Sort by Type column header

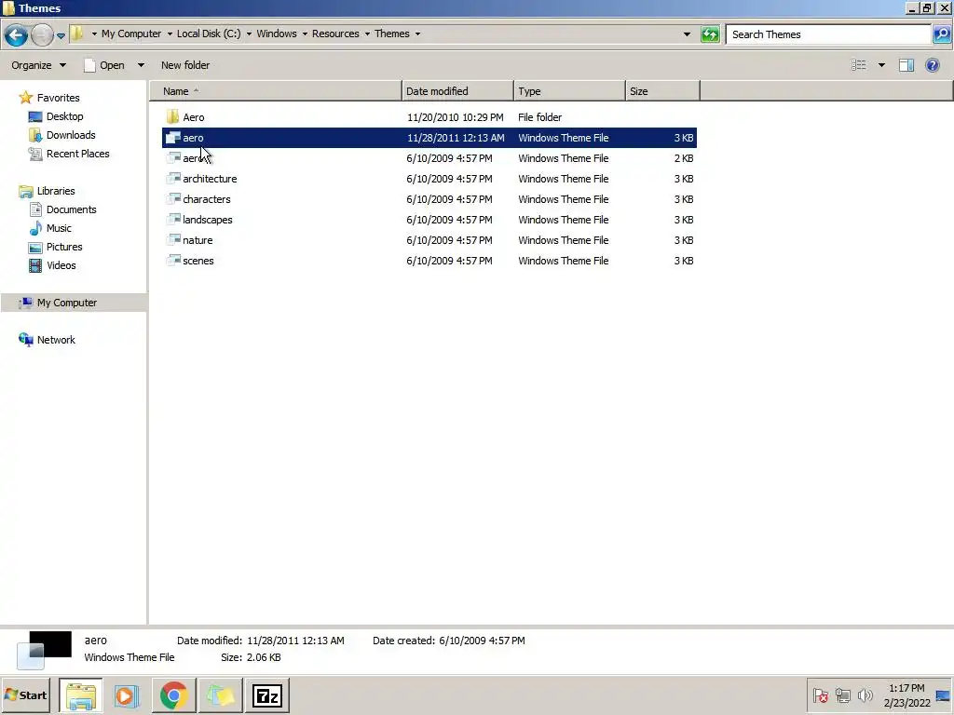click(x=569, y=91)
